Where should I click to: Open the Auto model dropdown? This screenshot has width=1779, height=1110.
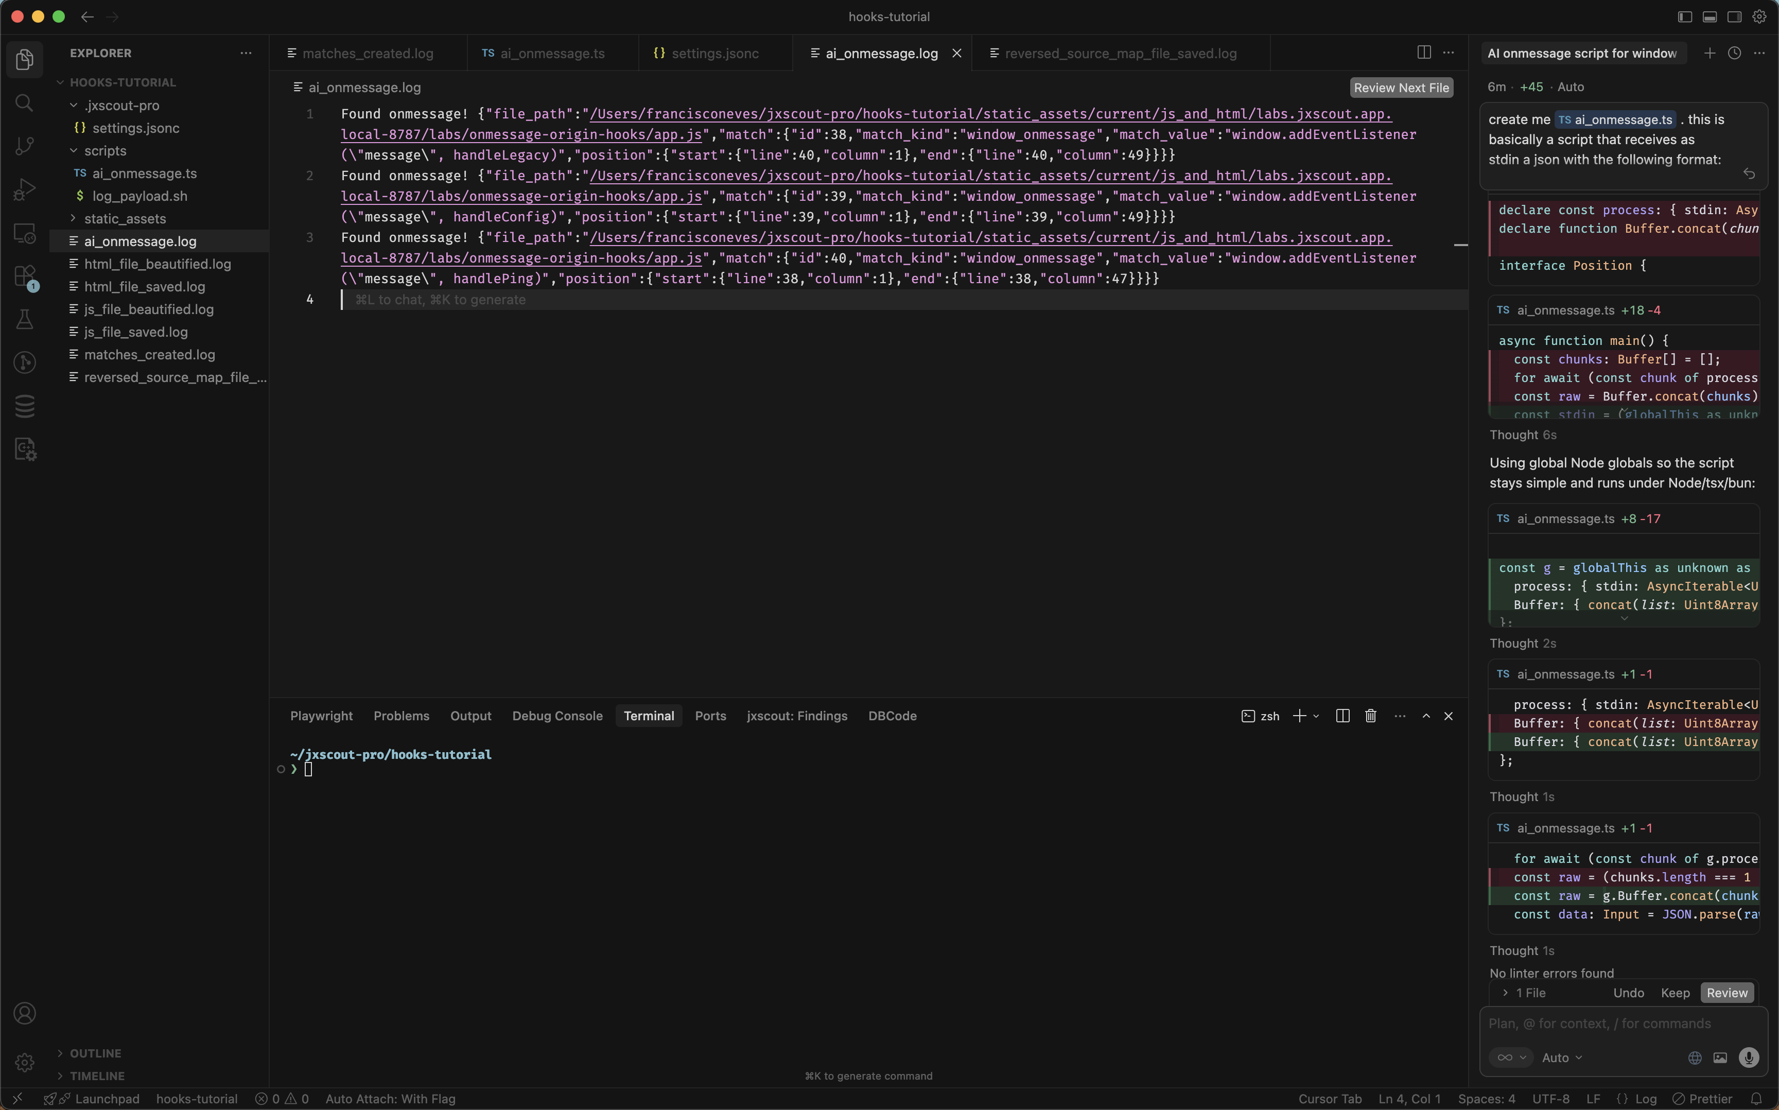point(1562,1057)
